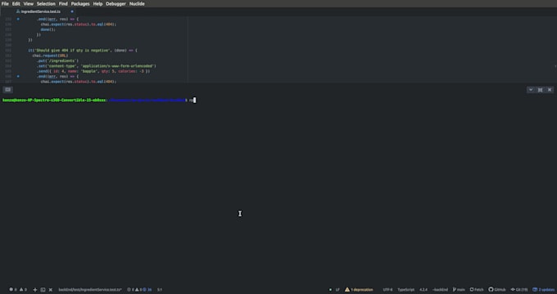Collapse the terminal panel with the chevron
Image resolution: width=557 pixels, height=294 pixels.
531,90
